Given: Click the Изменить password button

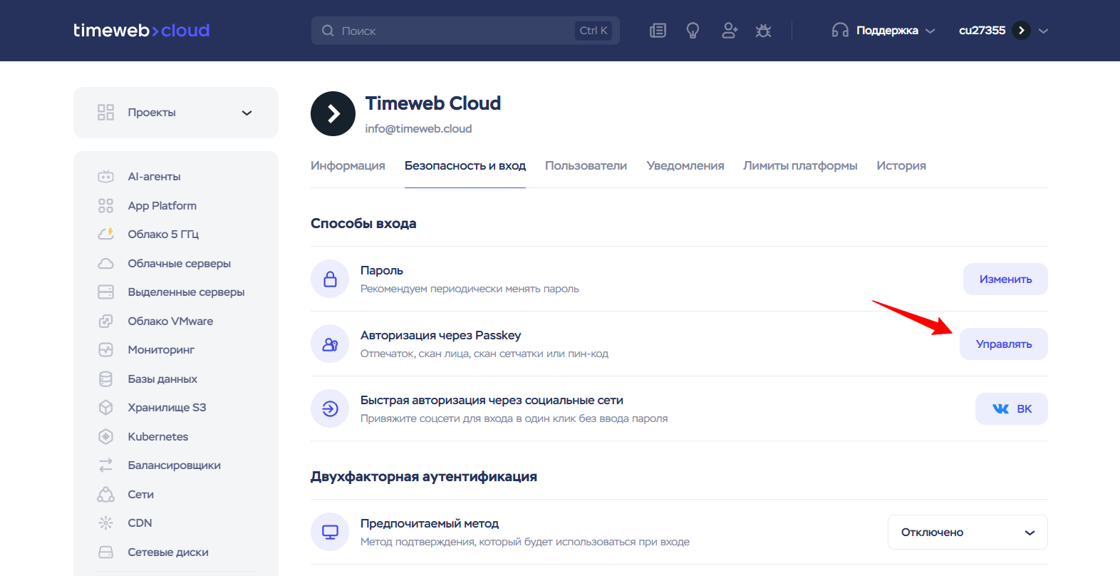Looking at the screenshot, I should tap(1005, 279).
